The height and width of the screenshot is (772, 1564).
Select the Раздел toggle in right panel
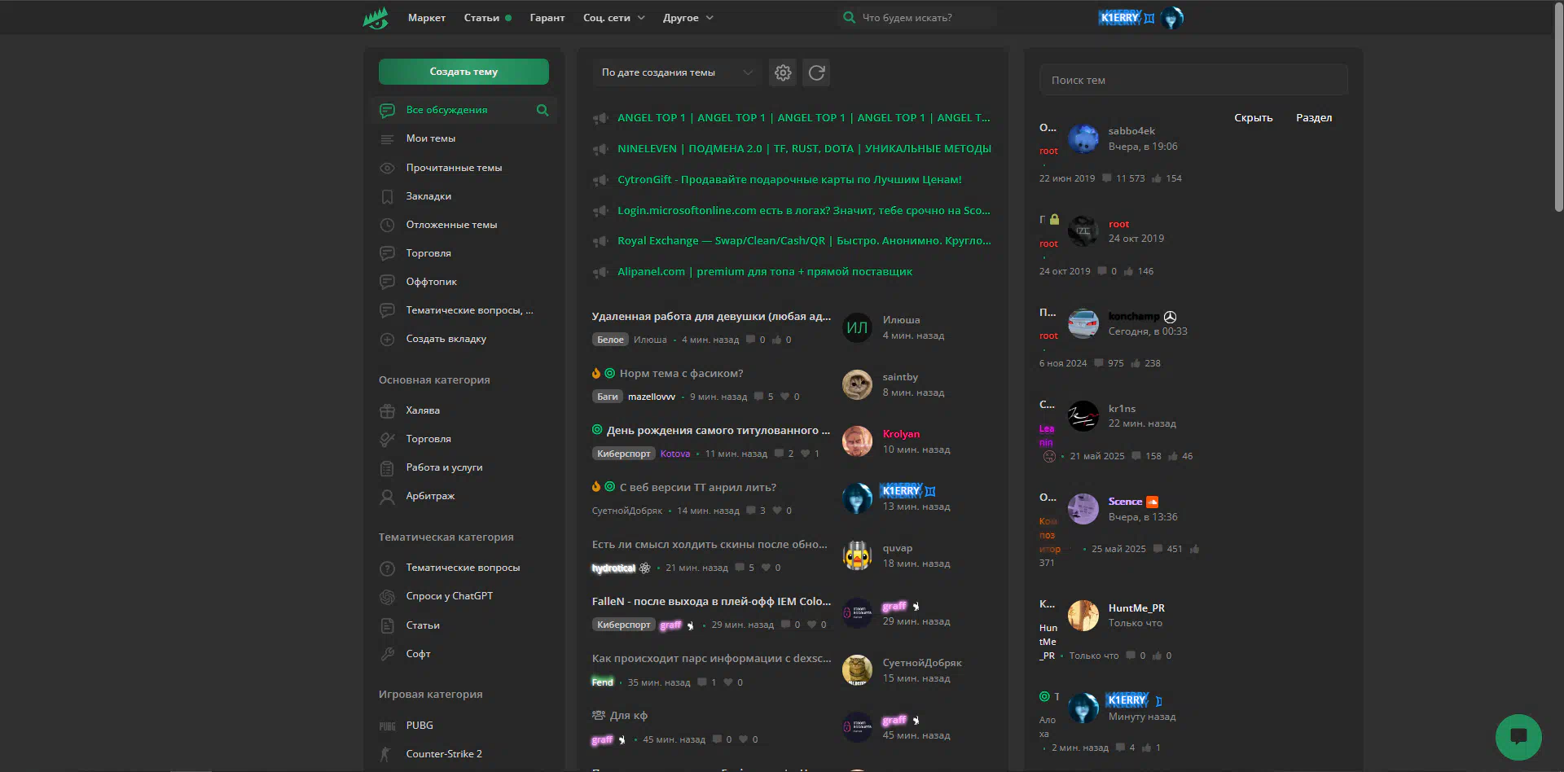click(1313, 118)
